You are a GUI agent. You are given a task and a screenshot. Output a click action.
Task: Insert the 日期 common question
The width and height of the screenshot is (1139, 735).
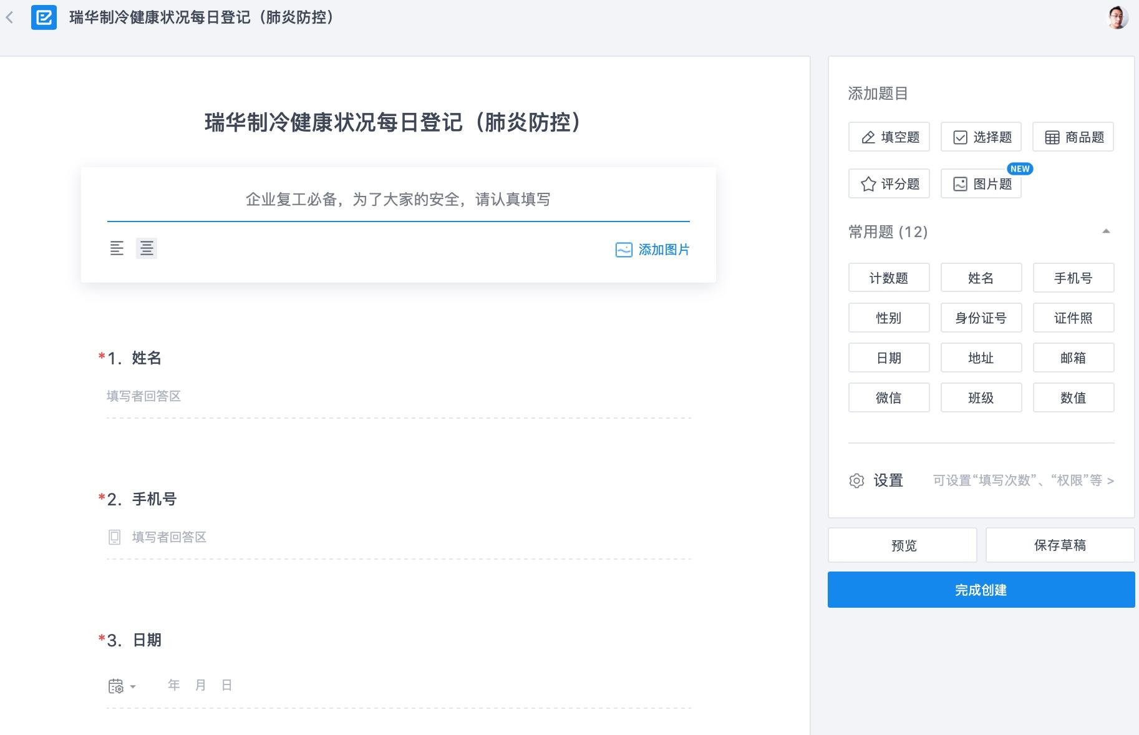(889, 358)
